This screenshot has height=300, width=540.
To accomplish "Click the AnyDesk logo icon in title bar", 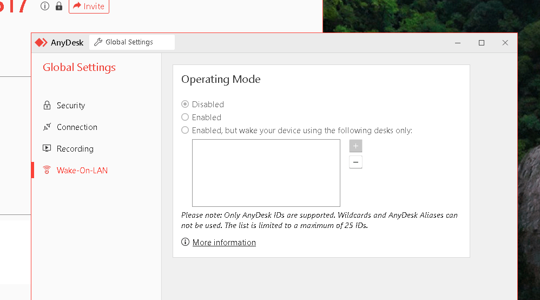I will (41, 42).
